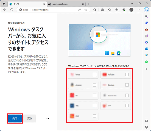Image resolution: width=151 pixels, height=131 pixels.
Task: Open a new tab with plus button
Action: 88,4
